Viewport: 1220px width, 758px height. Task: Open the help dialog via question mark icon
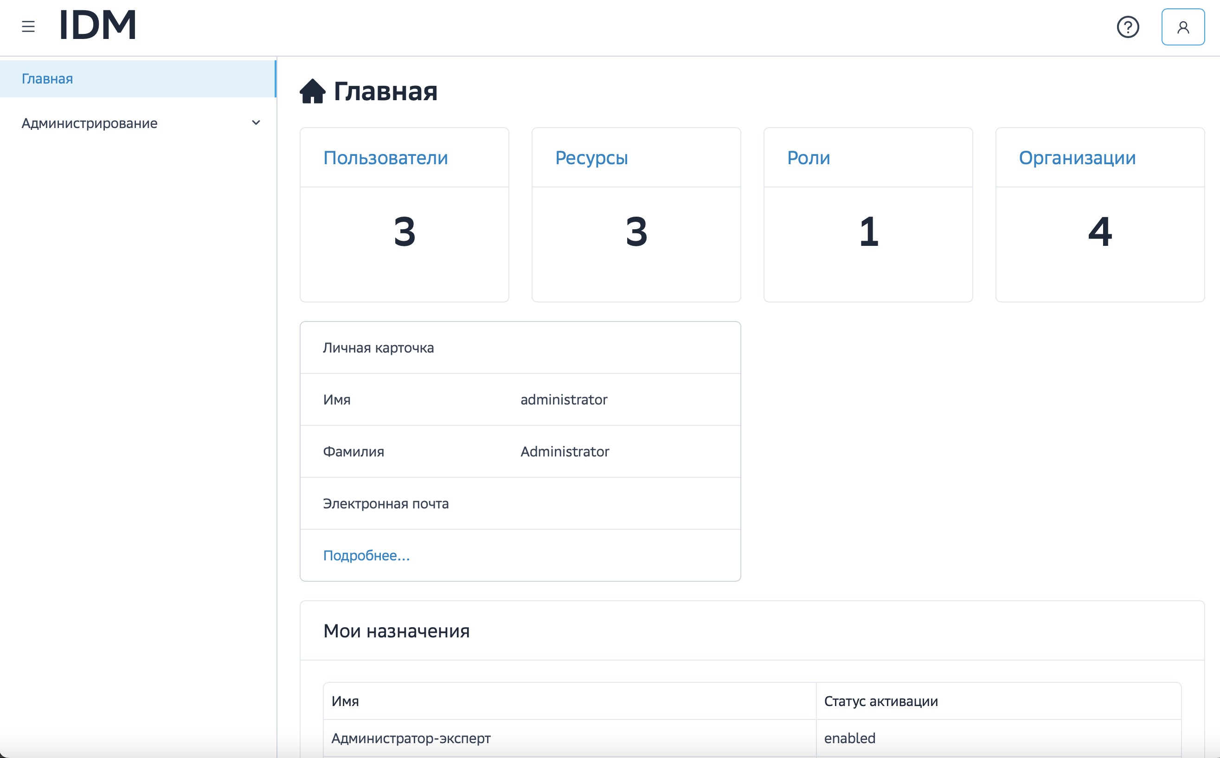(1128, 26)
